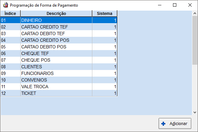Pick the CARTAO DEBITO POS row
198x132 pixels.
click(59, 47)
